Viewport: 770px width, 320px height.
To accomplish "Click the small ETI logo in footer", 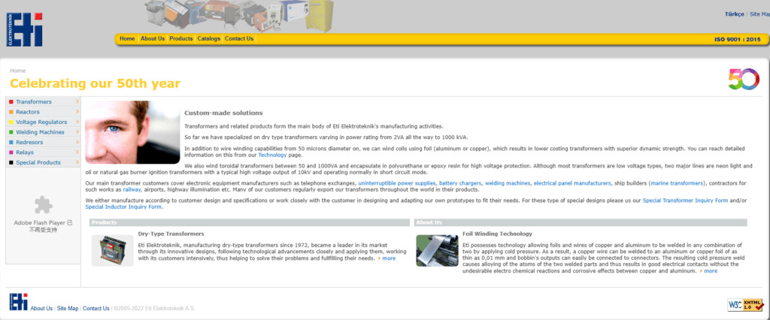I will 18,302.
